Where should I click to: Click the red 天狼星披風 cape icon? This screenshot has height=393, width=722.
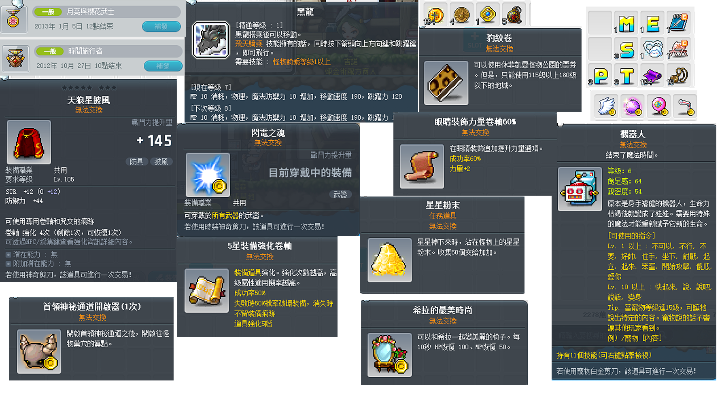[x=29, y=142]
